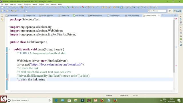Click the 17 : 34 cursor position field
This screenshot has width=183, height=103.
135,96
